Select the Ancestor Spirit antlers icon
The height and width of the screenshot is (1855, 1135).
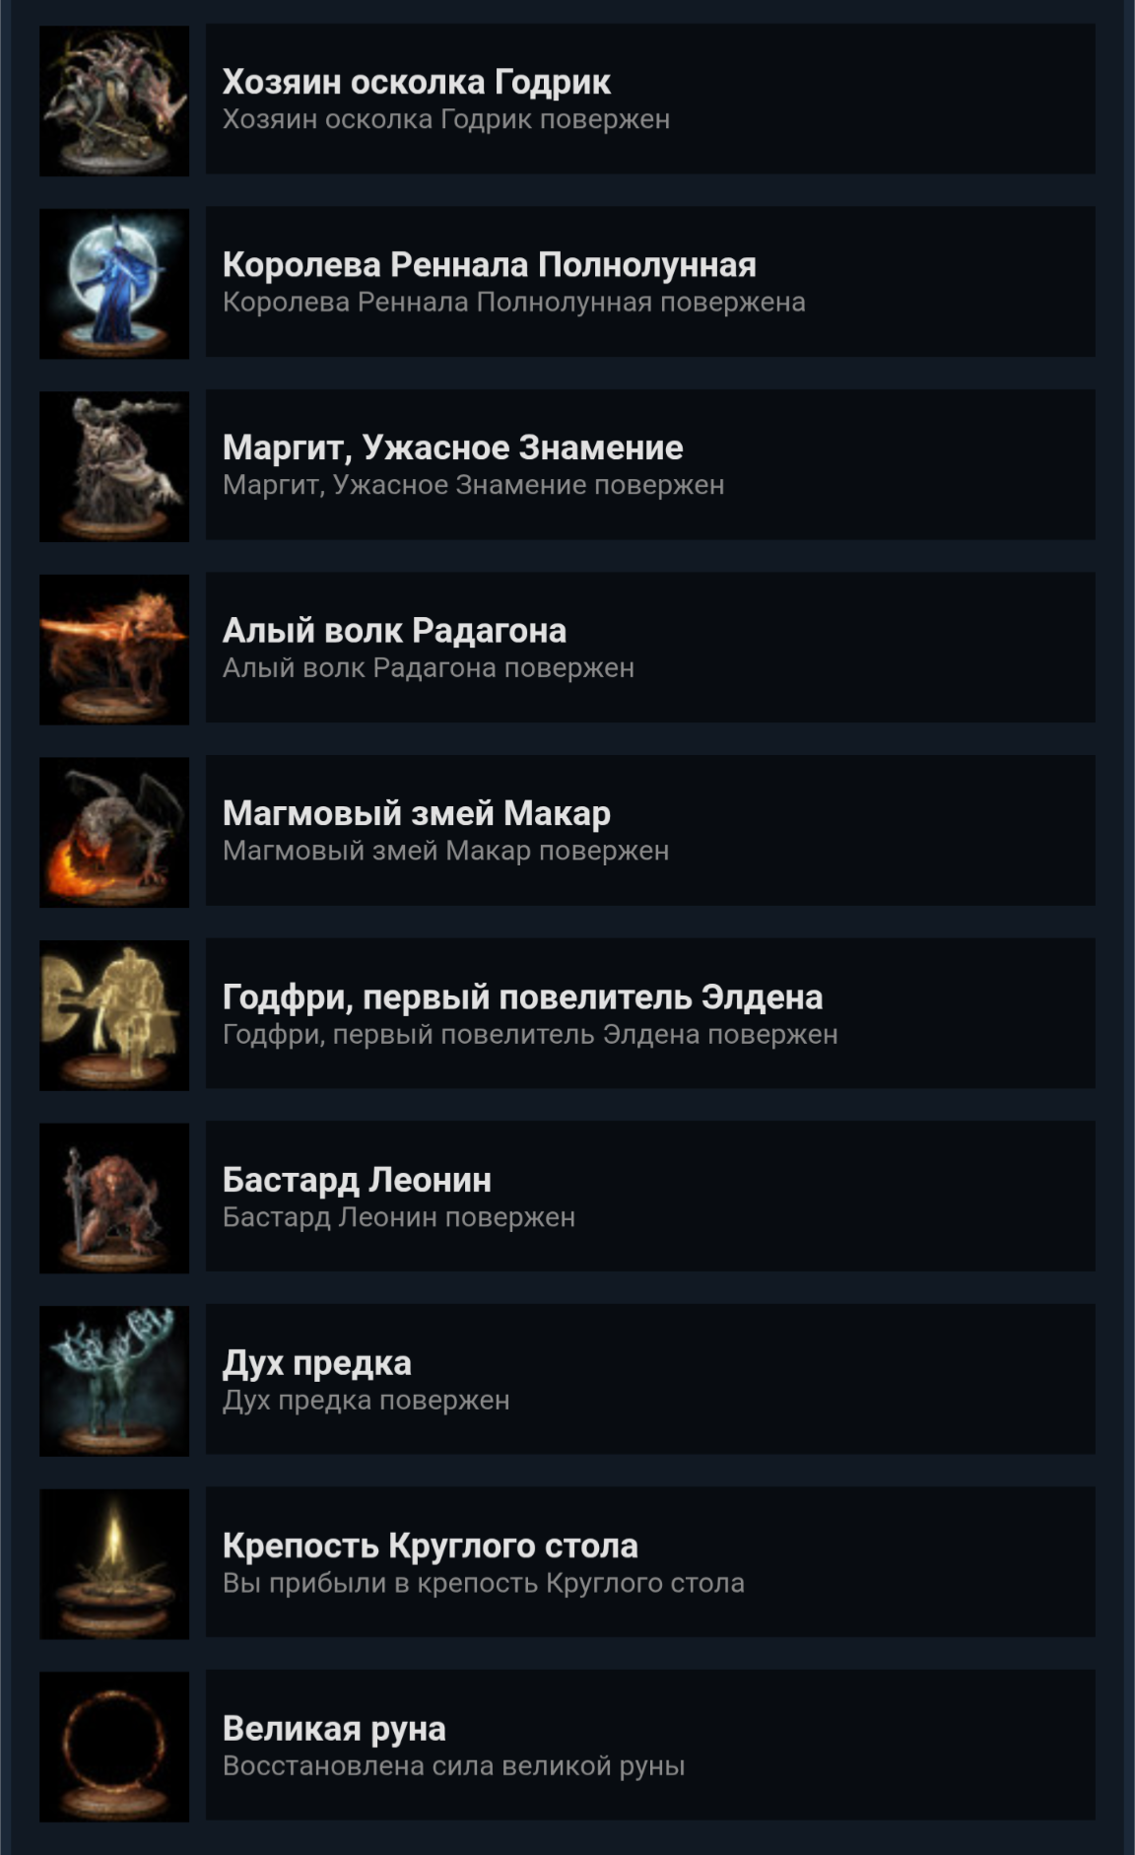tap(114, 1381)
